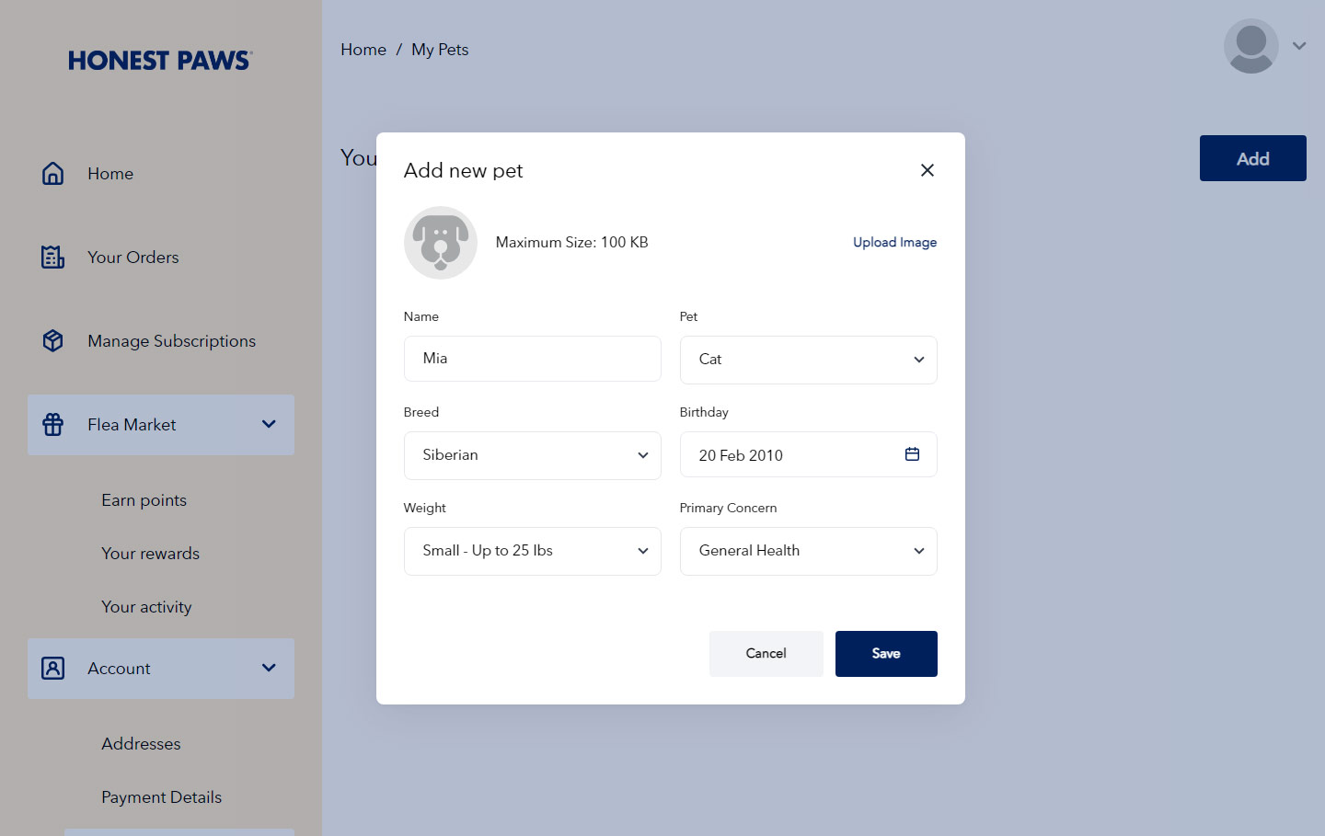Click the Flea Market gift icon

tap(53, 425)
